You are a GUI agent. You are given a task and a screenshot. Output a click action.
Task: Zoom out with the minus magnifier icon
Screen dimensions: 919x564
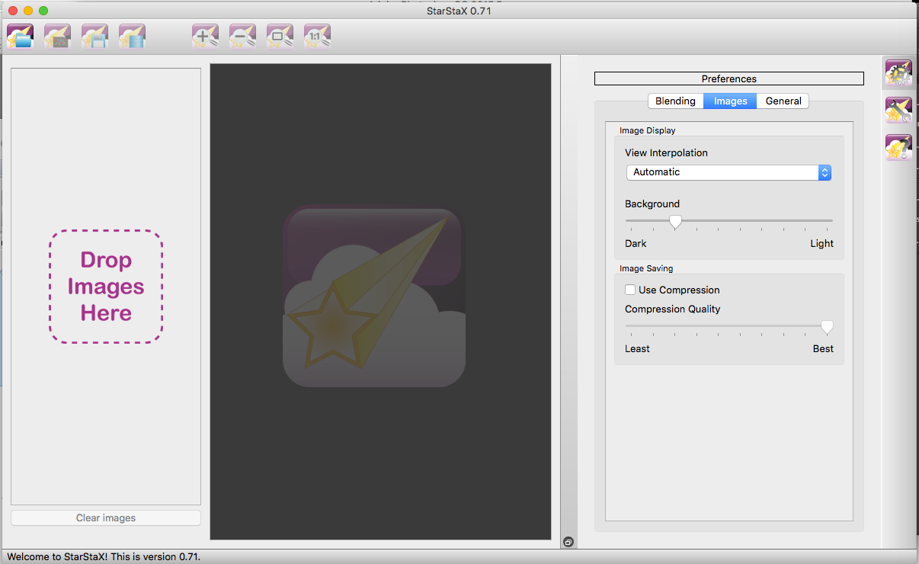(243, 36)
